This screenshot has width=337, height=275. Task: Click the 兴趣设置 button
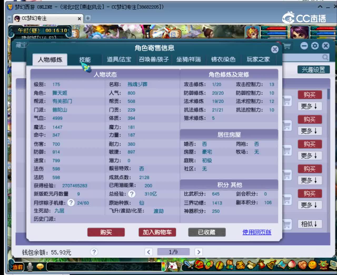click(313, 70)
